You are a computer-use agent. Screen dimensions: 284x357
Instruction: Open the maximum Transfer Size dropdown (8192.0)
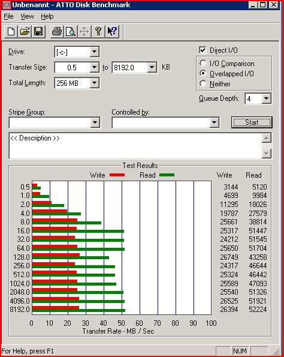[152, 67]
